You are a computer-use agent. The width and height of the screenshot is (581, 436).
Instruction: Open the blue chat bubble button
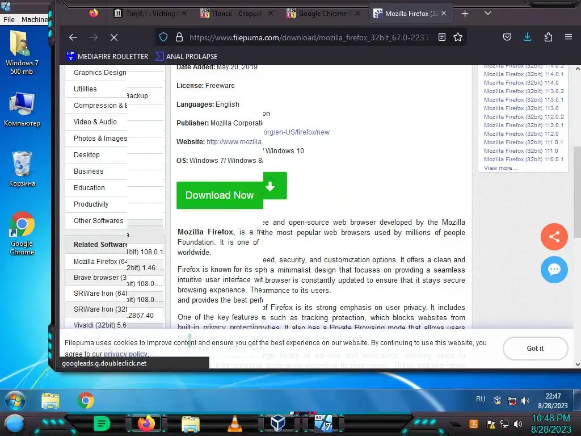click(554, 270)
